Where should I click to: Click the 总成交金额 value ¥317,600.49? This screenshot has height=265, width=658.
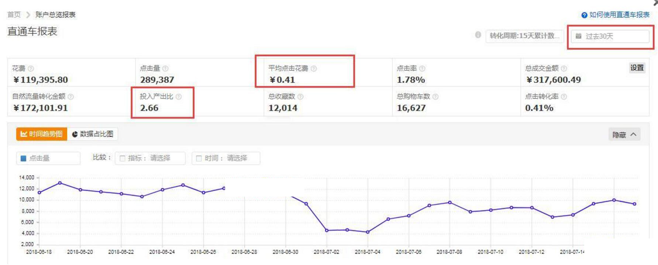(553, 80)
